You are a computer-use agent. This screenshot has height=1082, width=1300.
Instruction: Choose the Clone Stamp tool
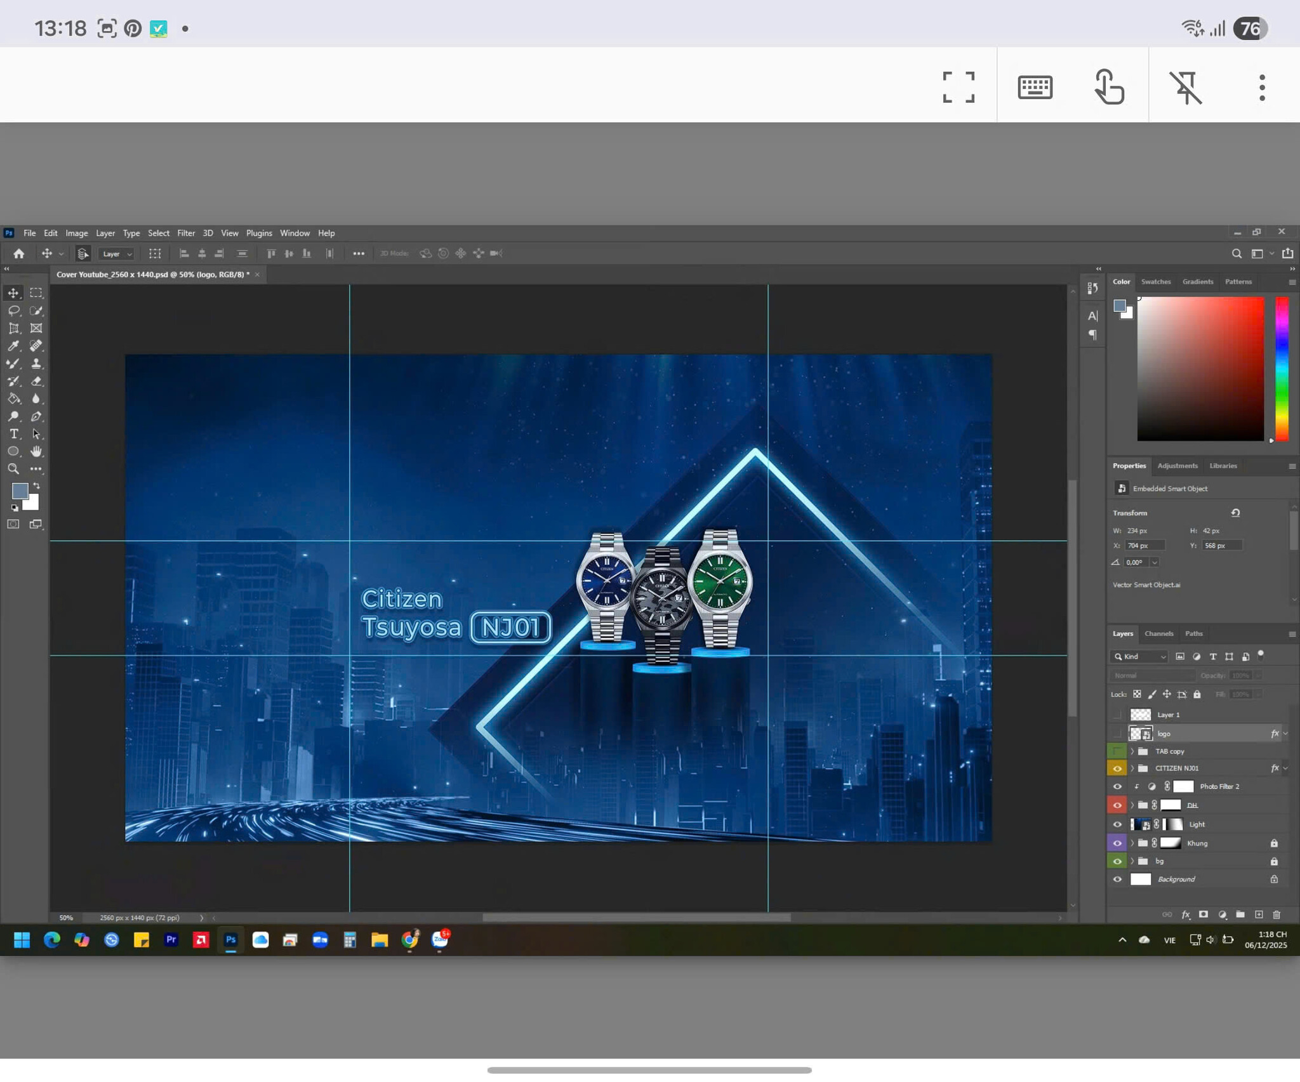click(36, 364)
